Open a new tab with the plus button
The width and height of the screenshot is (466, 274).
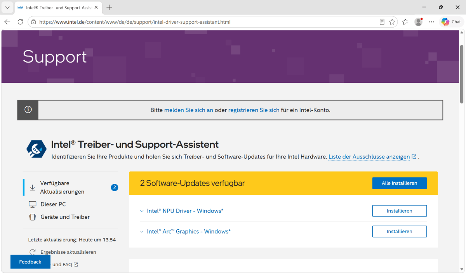(109, 7)
